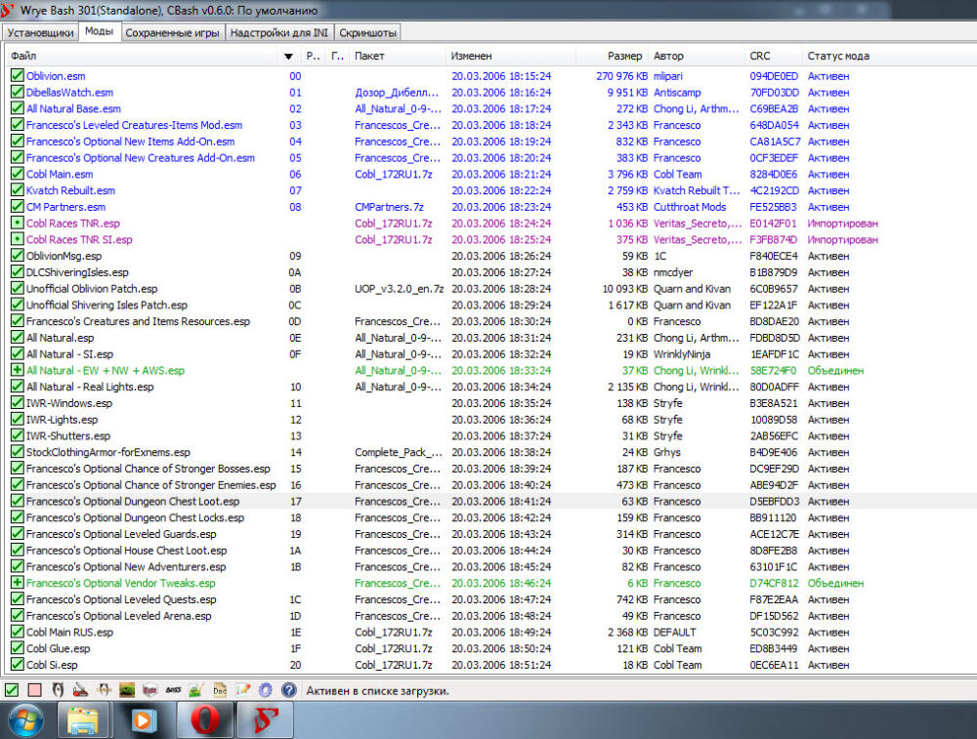Uncheck the DLCShiveringIsles.esp checkbox

(x=17, y=272)
